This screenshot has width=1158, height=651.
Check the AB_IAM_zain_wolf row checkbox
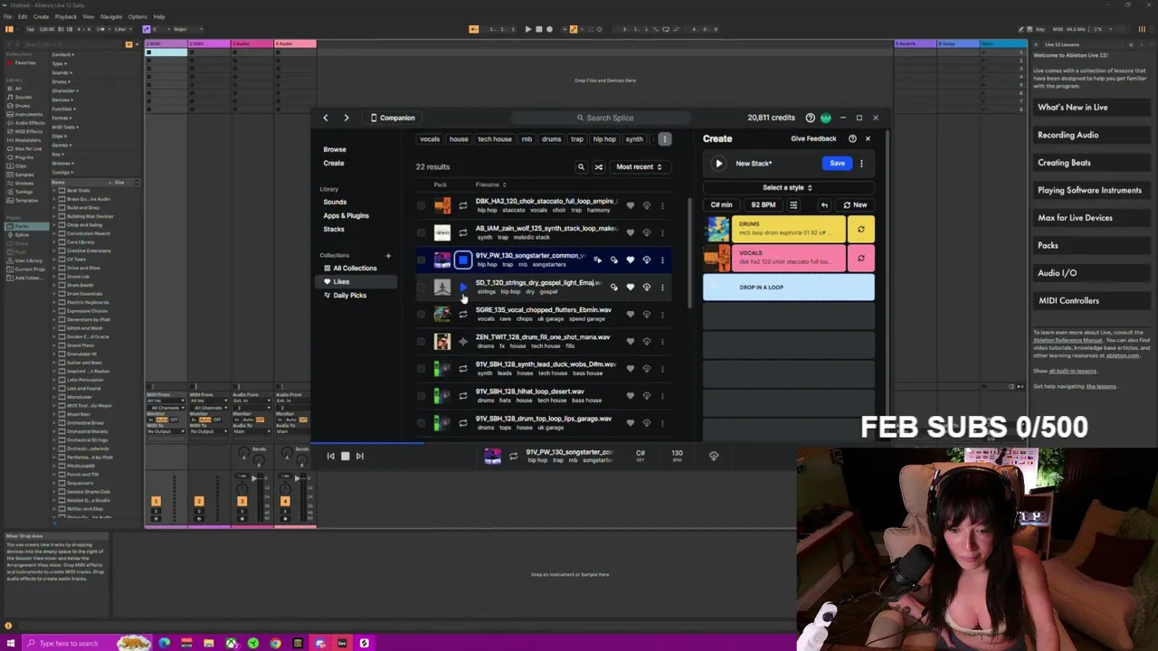click(422, 232)
